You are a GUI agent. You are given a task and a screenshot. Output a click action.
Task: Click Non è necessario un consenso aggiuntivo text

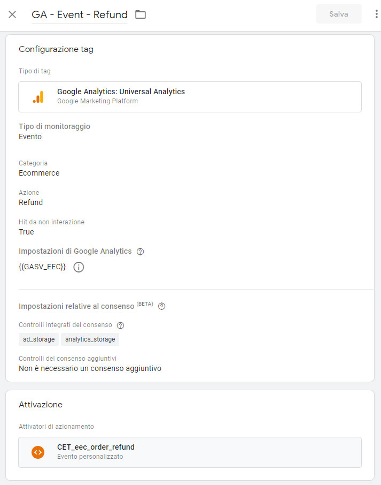tap(90, 368)
